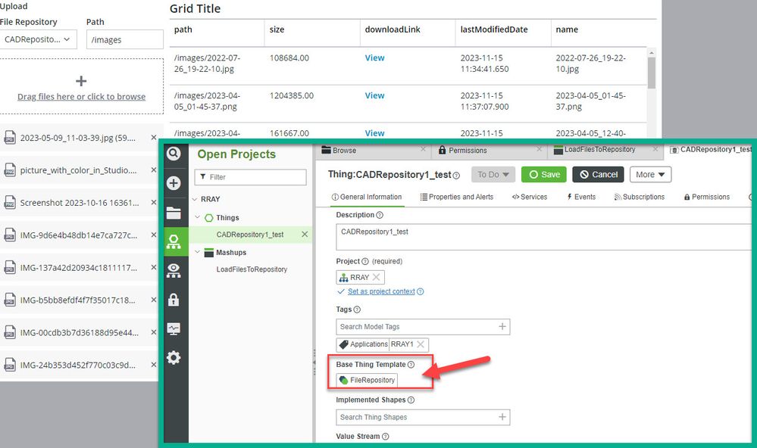The height and width of the screenshot is (448, 757).
Task: Click help icon beside Description label
Action: coord(380,215)
